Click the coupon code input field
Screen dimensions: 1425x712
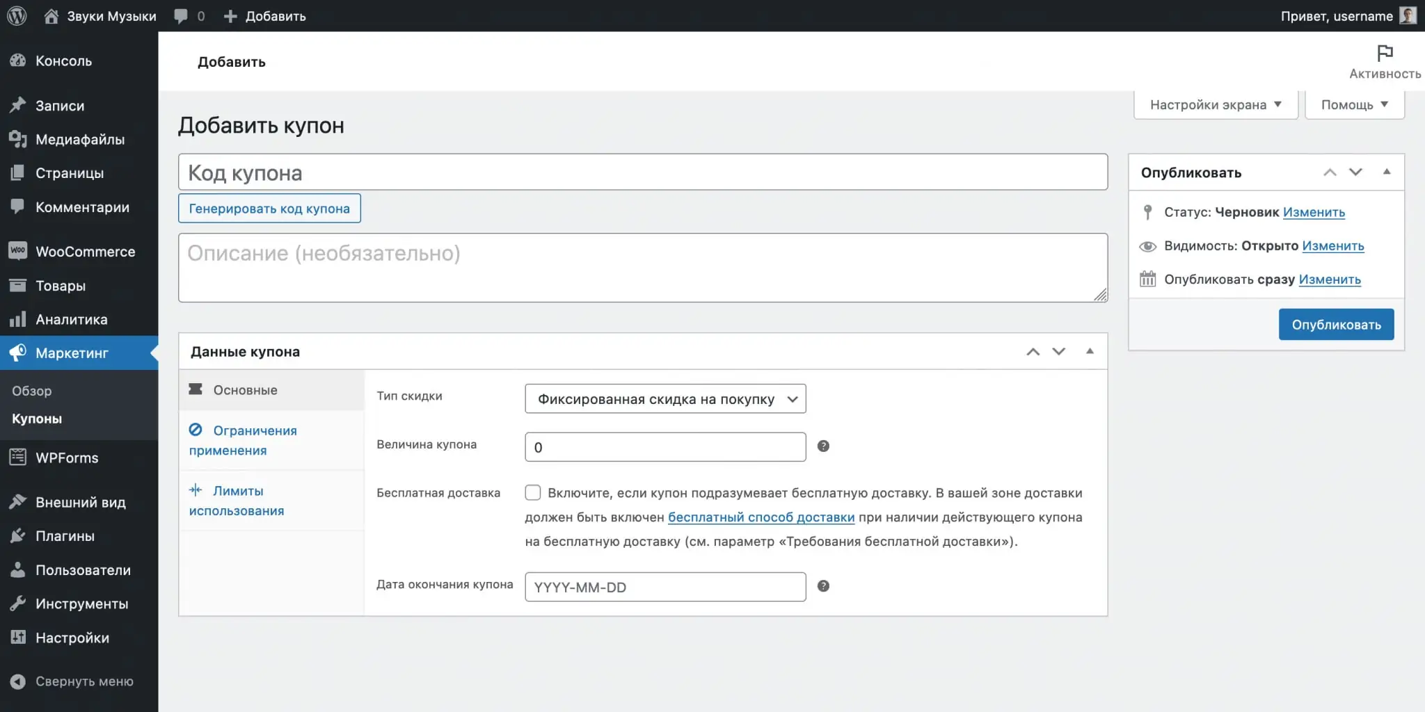pos(643,172)
